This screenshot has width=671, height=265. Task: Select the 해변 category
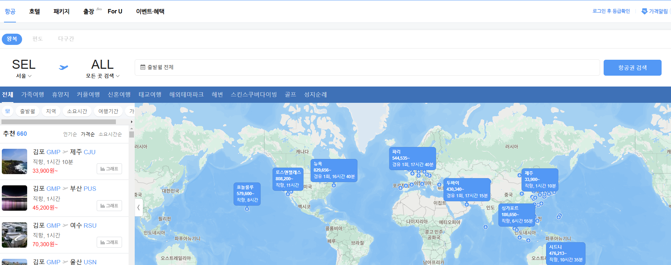(x=217, y=95)
